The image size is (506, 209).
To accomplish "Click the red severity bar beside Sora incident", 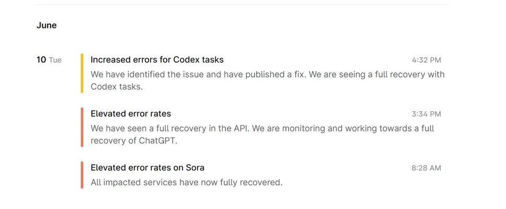I will [82, 175].
